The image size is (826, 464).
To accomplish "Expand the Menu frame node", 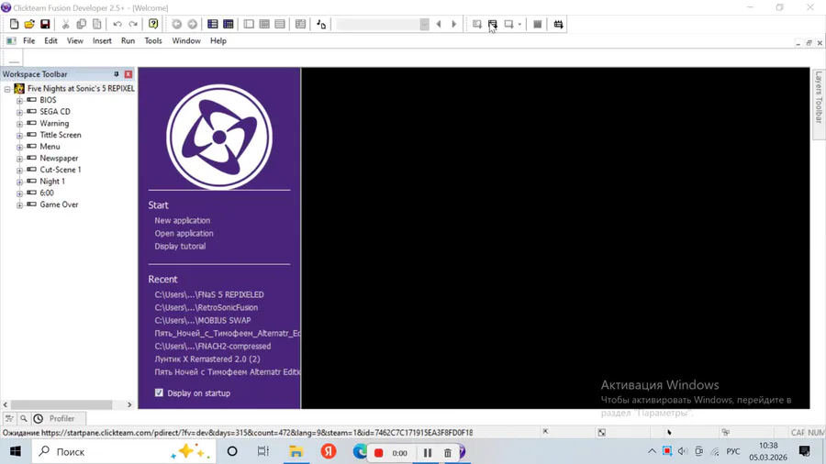I will click(19, 147).
